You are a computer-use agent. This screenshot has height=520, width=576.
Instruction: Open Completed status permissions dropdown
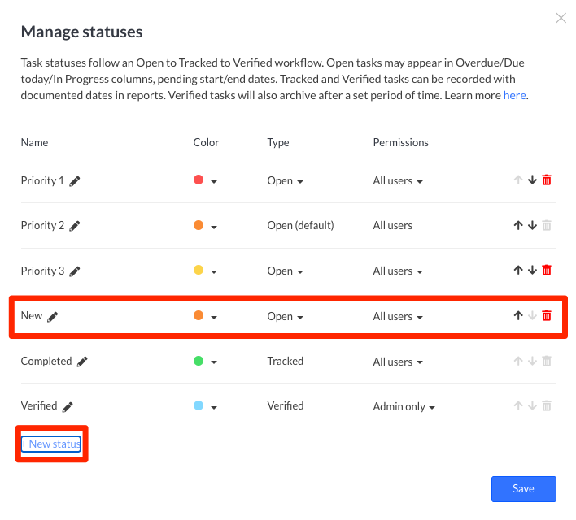click(x=398, y=362)
